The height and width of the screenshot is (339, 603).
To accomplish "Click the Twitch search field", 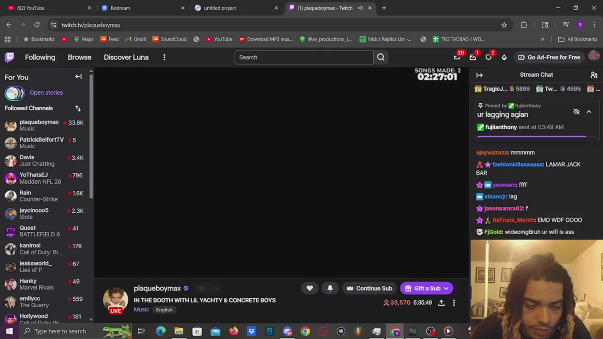I will (x=304, y=57).
